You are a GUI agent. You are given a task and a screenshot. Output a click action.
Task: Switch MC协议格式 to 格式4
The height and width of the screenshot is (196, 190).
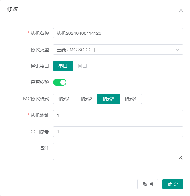click(x=131, y=99)
